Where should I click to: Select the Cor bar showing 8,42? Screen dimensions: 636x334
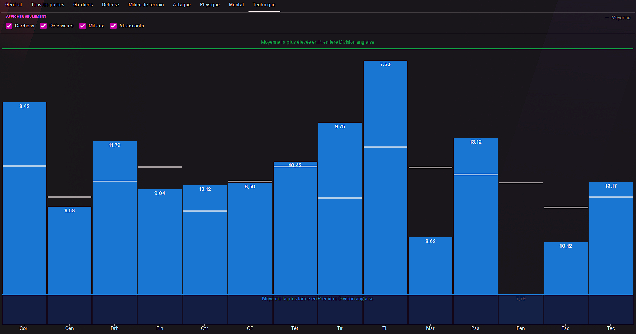tap(24, 198)
